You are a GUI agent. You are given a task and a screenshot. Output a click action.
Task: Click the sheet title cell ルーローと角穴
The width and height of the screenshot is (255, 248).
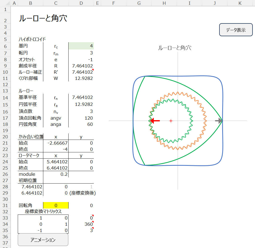point(43,18)
